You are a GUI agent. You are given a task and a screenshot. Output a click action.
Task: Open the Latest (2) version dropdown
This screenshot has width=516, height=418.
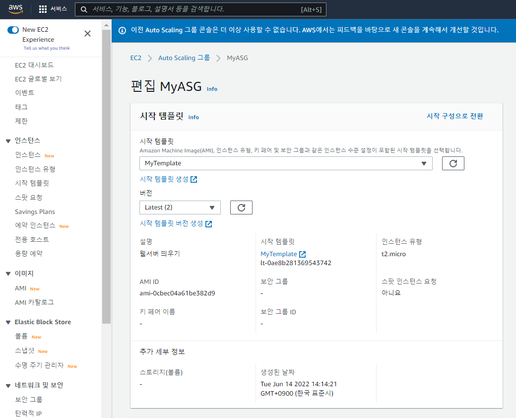point(180,208)
